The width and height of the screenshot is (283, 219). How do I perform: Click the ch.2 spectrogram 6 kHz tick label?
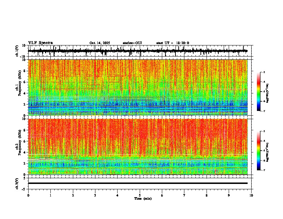pyautogui.click(x=25, y=141)
